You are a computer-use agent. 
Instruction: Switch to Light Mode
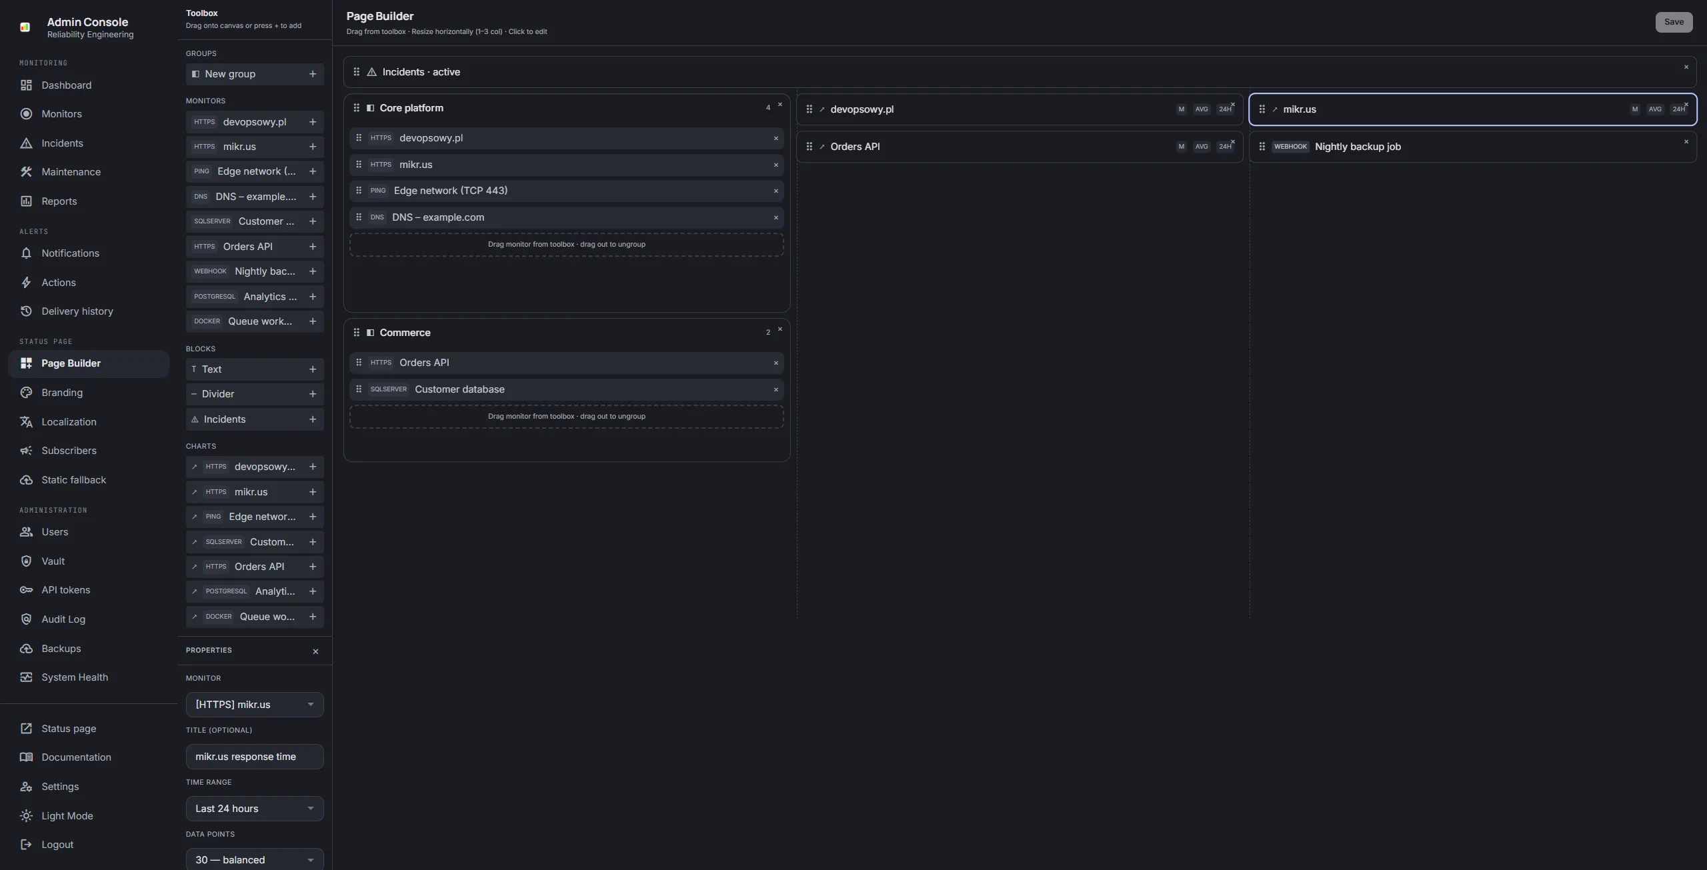coord(89,816)
